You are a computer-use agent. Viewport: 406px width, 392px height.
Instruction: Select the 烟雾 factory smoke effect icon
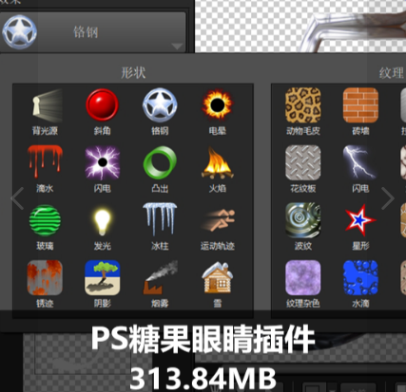coord(160,277)
